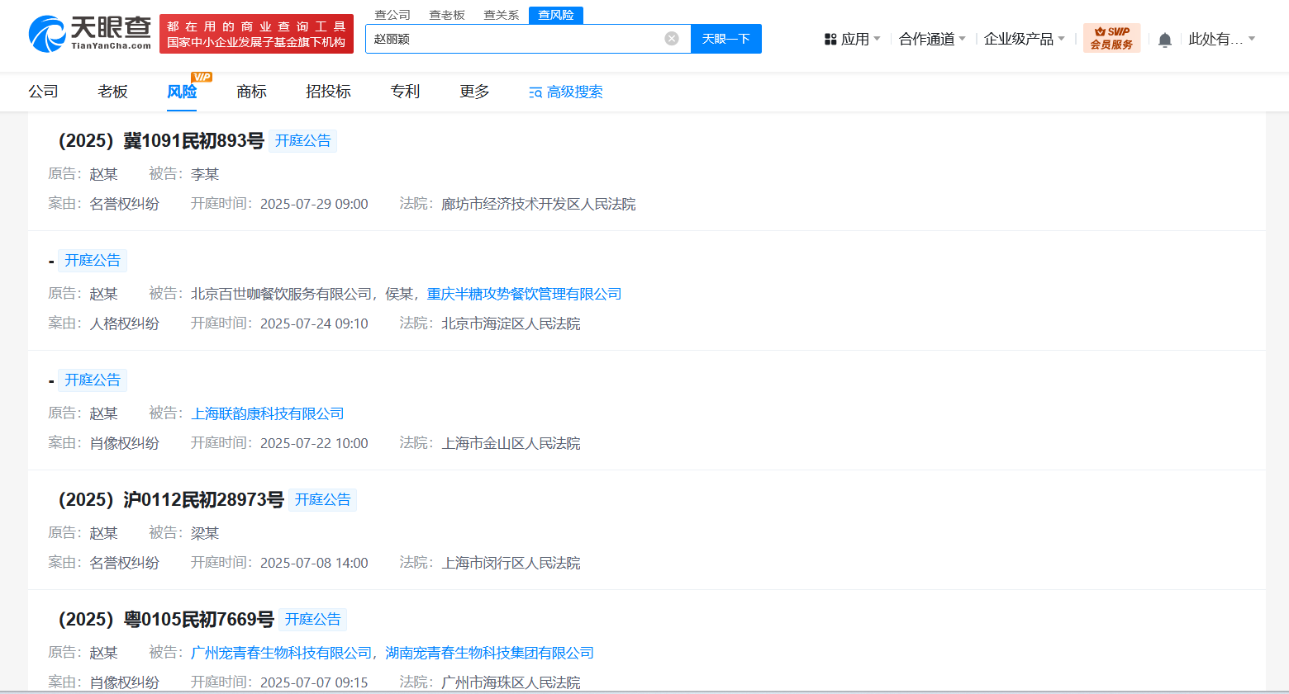Open 上海联韵康科技有限公司 company link

[x=268, y=413]
